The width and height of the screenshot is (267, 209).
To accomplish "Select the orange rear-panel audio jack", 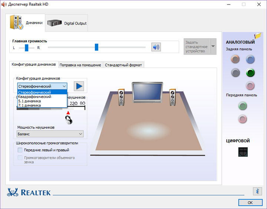I will click(x=235, y=59).
